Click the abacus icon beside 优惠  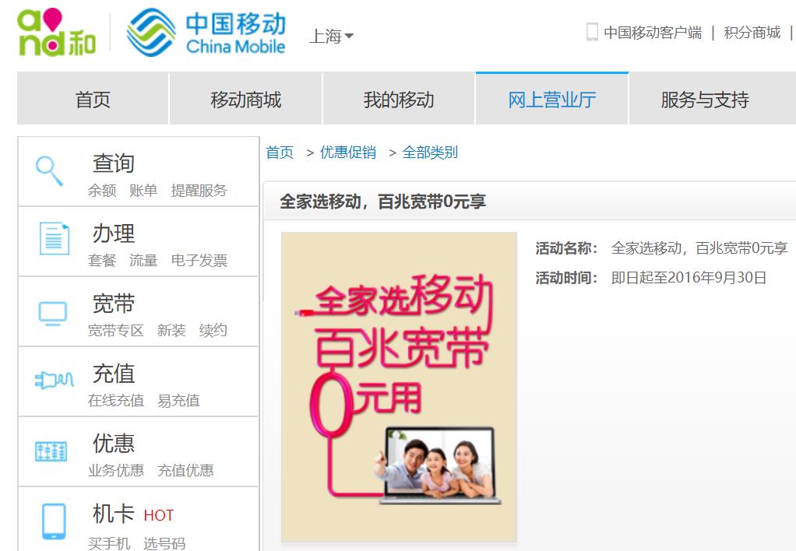51,451
